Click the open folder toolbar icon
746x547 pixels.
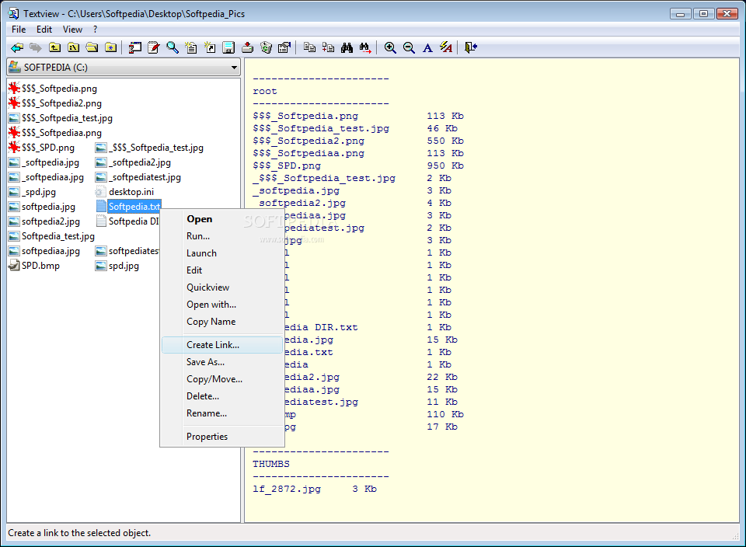(x=92, y=47)
